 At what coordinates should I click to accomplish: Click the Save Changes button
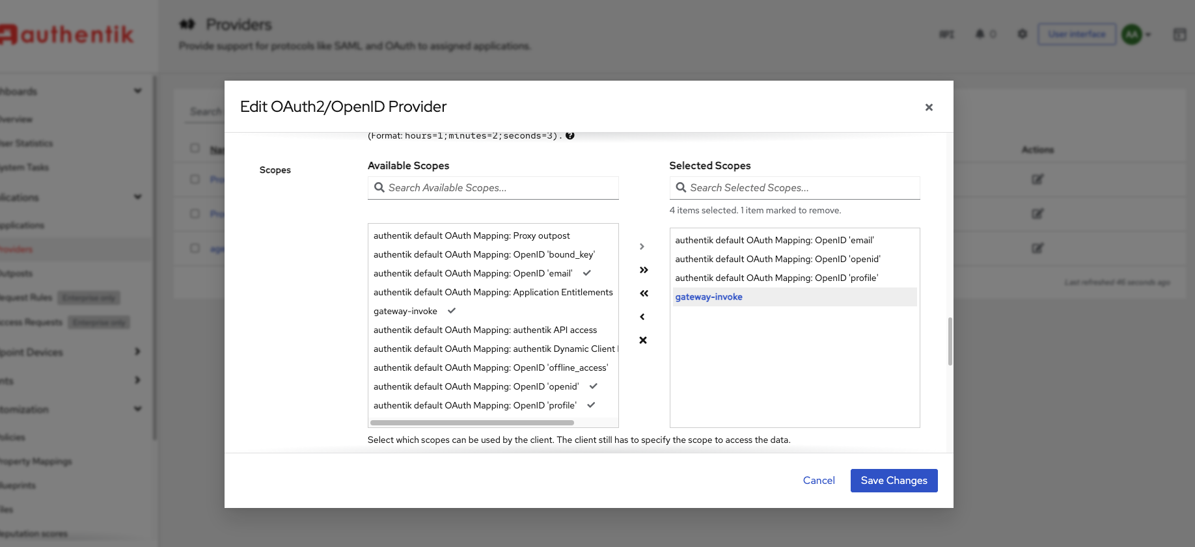point(894,481)
